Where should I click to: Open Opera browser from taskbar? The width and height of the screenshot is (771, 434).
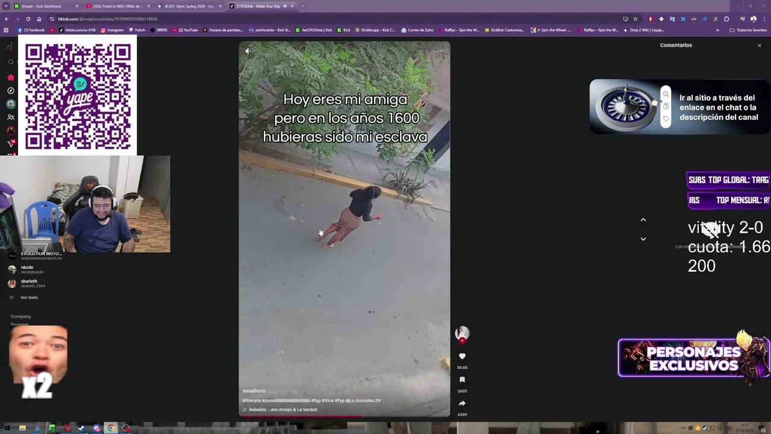[x=66, y=428]
